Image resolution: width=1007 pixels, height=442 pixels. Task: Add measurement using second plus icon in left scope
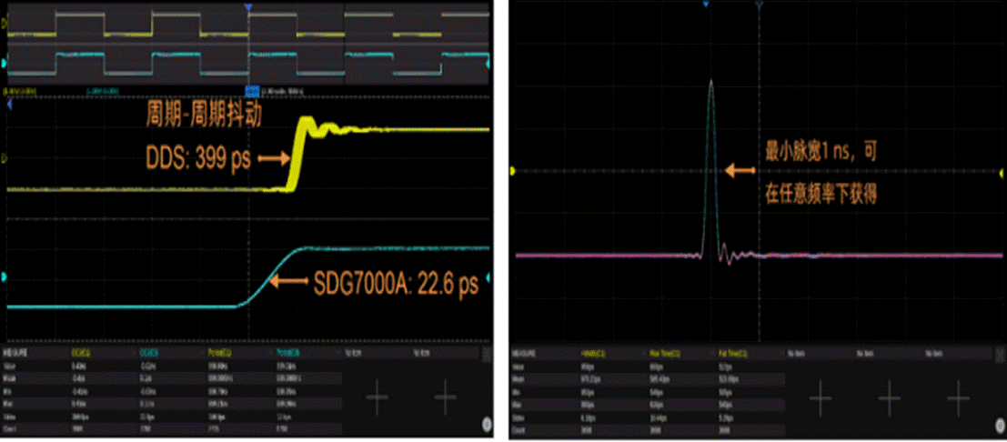pyautogui.click(x=445, y=396)
